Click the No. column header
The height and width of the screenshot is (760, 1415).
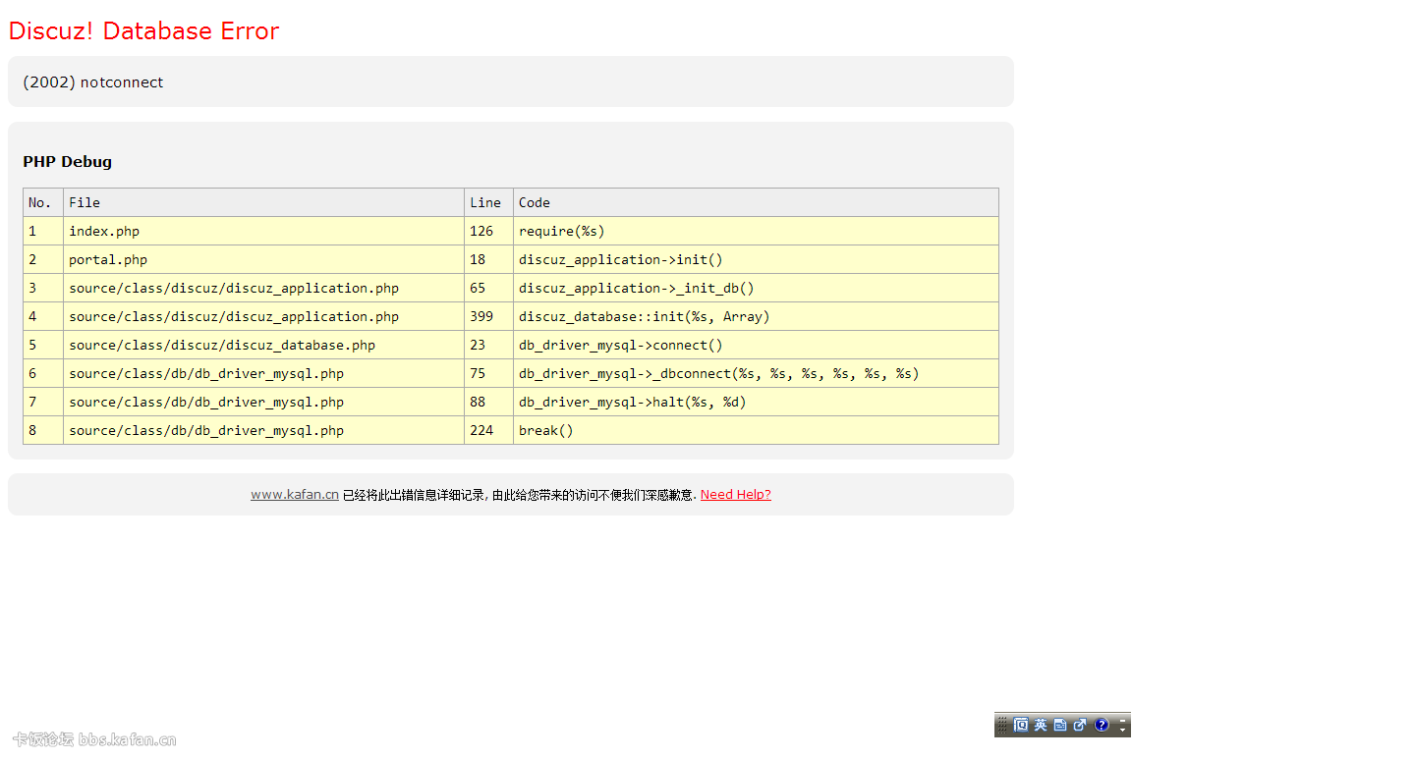[x=43, y=202]
